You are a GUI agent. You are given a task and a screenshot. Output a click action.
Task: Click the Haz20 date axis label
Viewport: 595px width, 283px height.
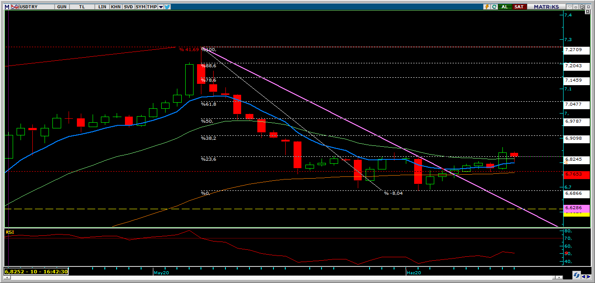click(414, 273)
